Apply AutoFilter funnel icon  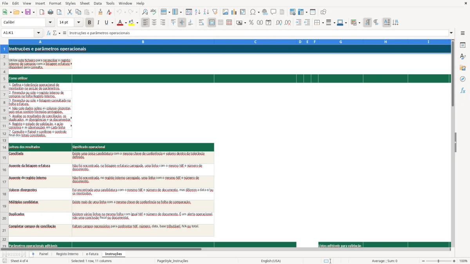pos(215,12)
